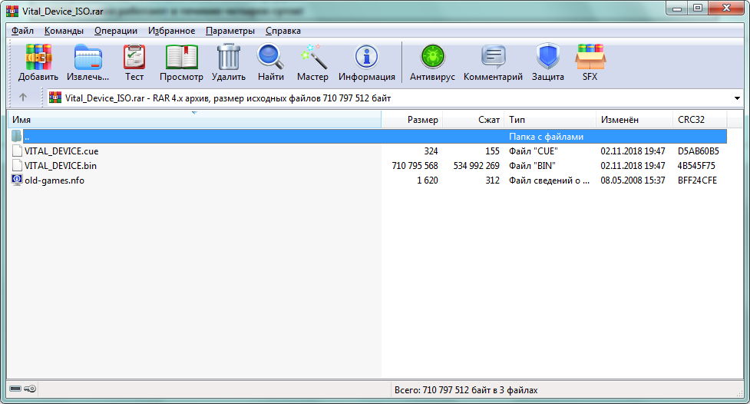
Task: Click the archive icon in address bar
Action: tap(55, 98)
